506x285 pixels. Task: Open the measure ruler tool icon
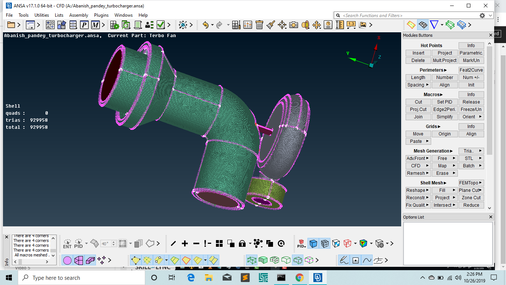(x=339, y=25)
